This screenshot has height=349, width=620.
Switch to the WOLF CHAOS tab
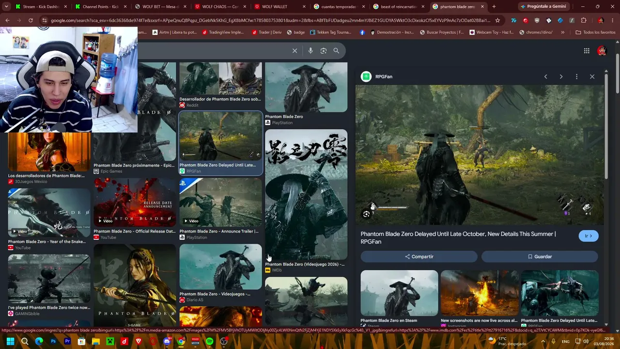[220, 7]
